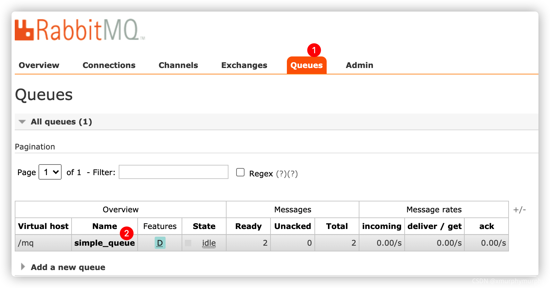This screenshot has height=288, width=550.
Task: Sort queues by Total messages
Action: (x=337, y=226)
